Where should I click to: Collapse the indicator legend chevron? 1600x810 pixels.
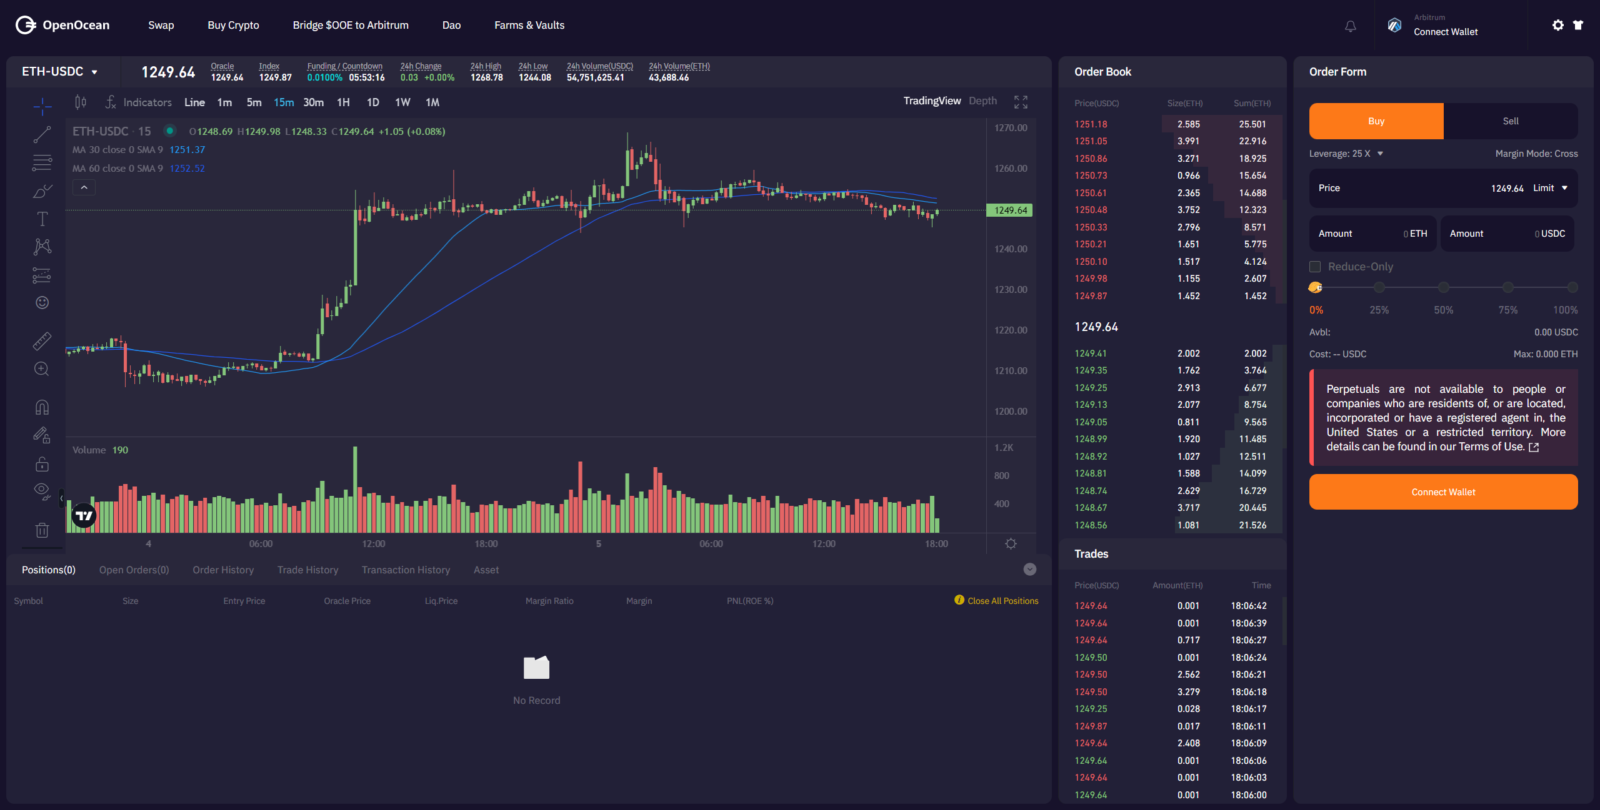[x=84, y=187]
